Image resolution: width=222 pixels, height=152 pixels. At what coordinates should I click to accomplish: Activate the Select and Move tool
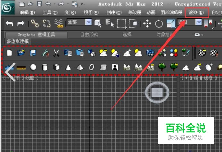(147, 23)
